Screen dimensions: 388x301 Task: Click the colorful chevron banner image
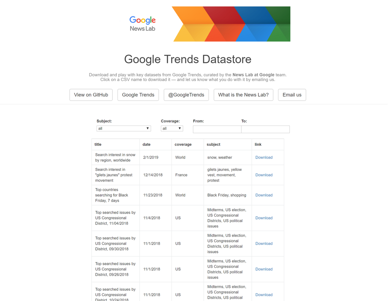coord(231,24)
